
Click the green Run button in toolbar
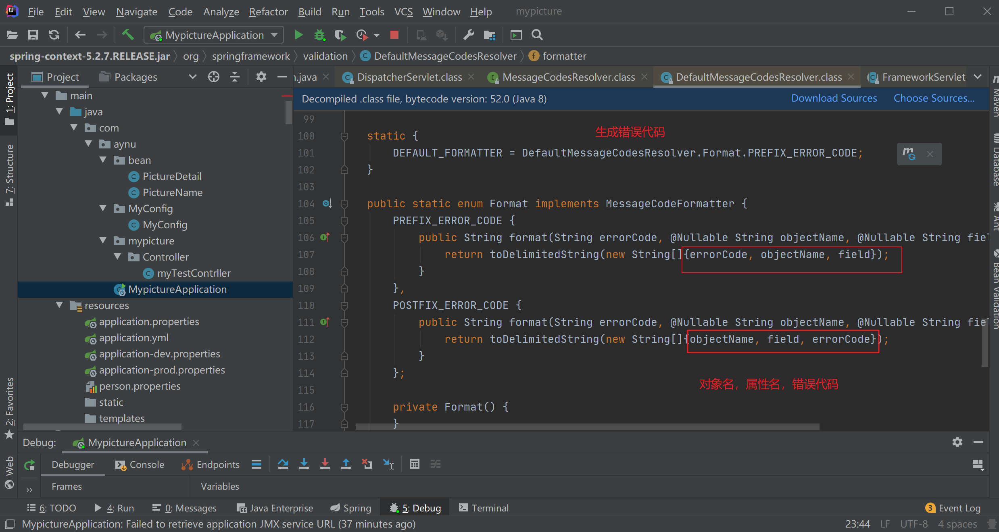[x=298, y=35]
